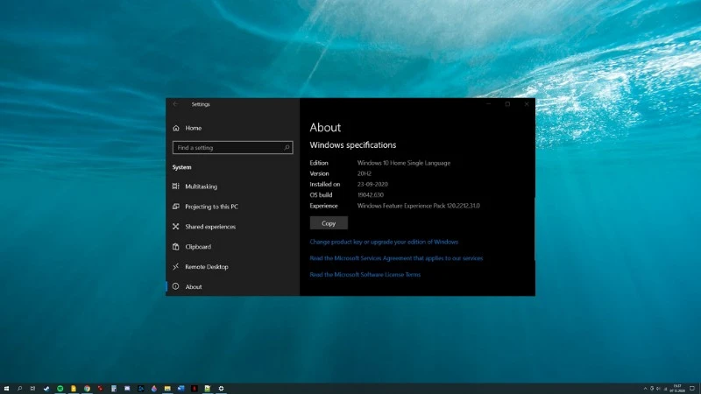This screenshot has height=394, width=701.
Task: Open the green notepad icon on the taskbar
Action: coord(208,389)
